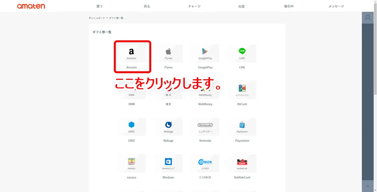Open the Amazon gift card icon
Image resolution: width=377 pixels, height=192 pixels.
[131, 54]
